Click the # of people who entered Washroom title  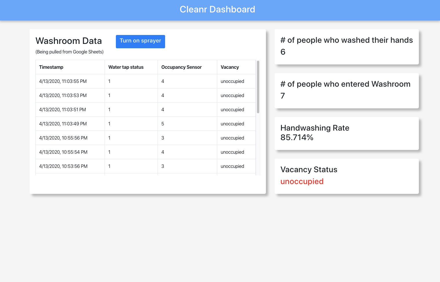[x=345, y=84]
